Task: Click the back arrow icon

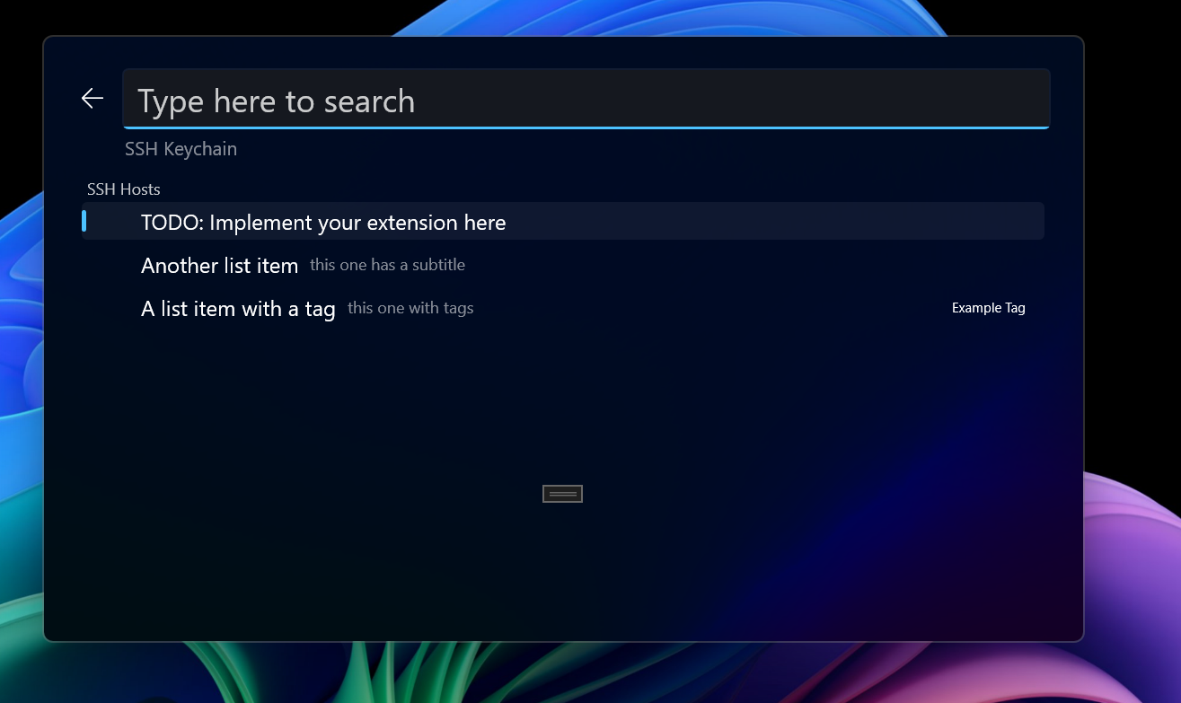Action: (93, 99)
